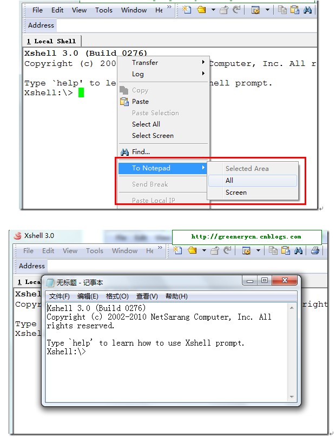Viewport: 336px width, 437px height.
Task: Click Notepad document icon in title bar
Action: pyautogui.click(x=50, y=283)
